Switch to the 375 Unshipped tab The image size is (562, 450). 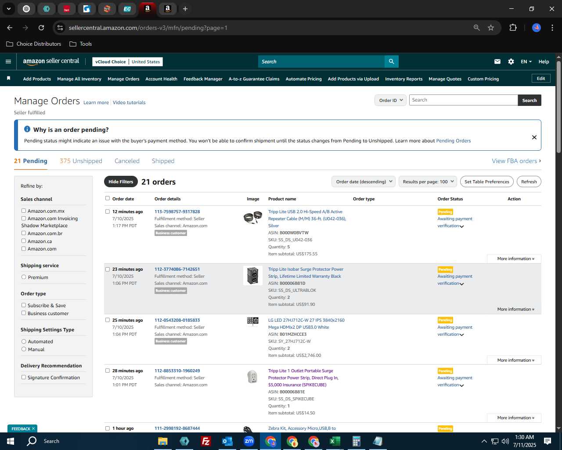click(81, 161)
